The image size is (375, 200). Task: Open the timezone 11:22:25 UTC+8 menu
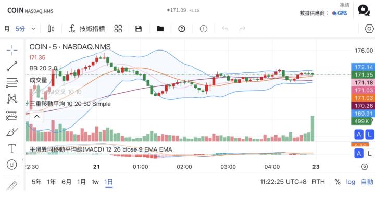coord(283,182)
